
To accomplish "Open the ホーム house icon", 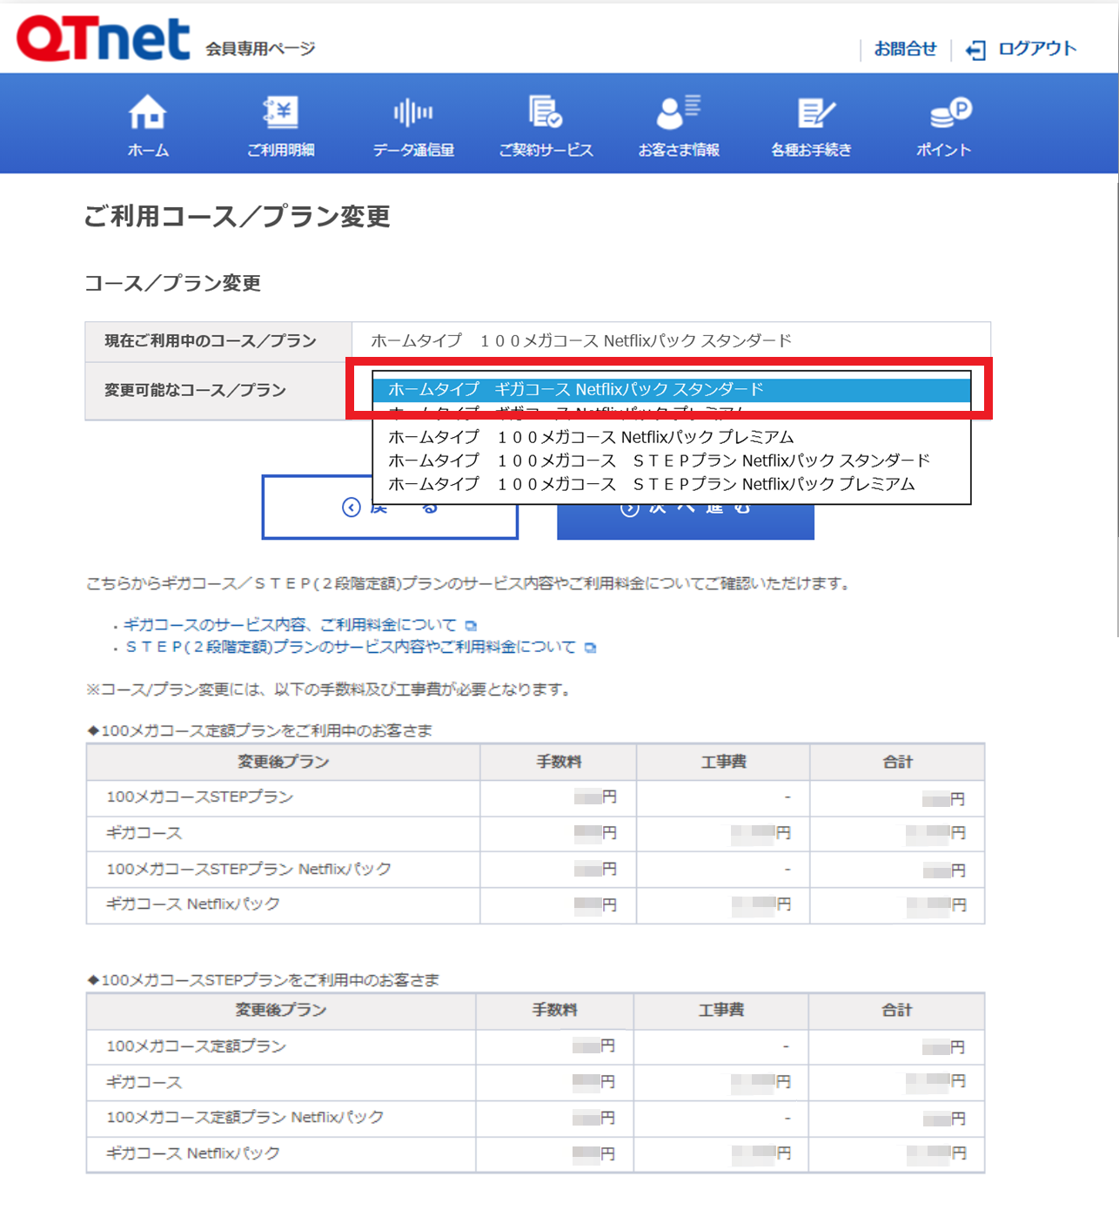I will tap(148, 112).
